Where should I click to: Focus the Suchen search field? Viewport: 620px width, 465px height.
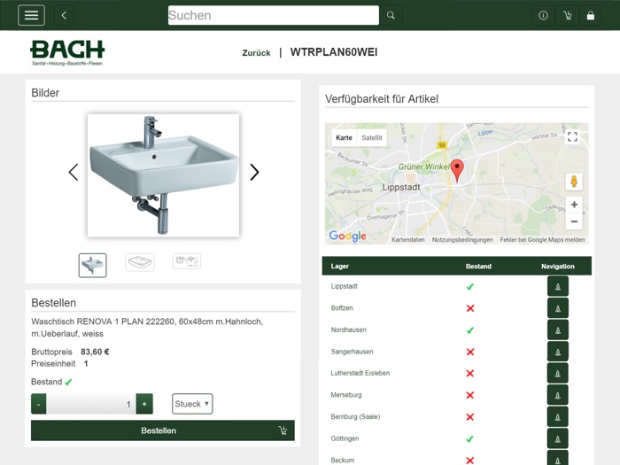pos(273,15)
